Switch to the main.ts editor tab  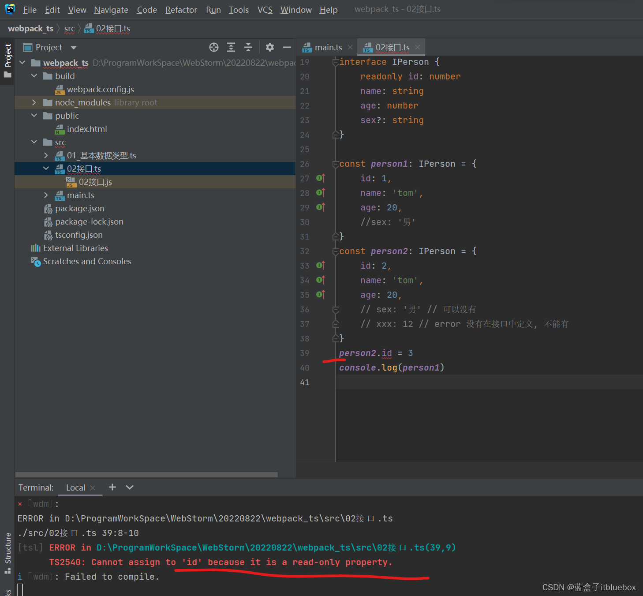(328, 47)
